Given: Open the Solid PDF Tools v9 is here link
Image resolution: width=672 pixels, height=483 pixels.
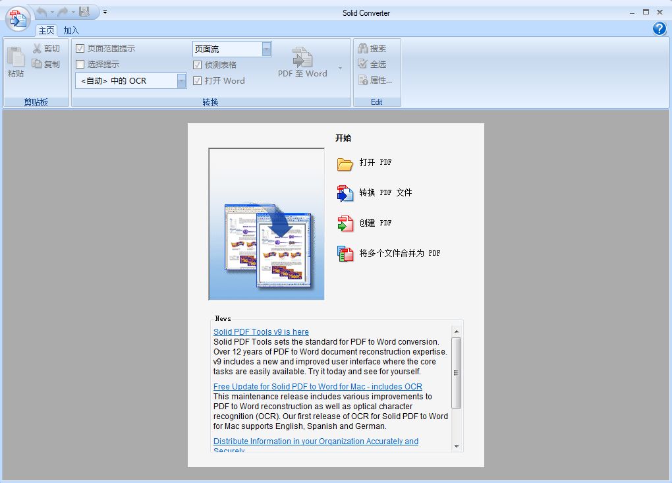Looking at the screenshot, I should coord(261,331).
